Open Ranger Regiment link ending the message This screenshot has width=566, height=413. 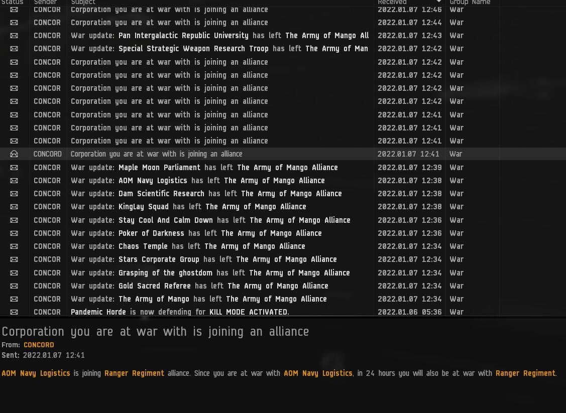click(x=525, y=373)
